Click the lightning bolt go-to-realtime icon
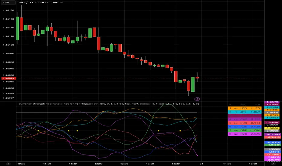Image resolution: width=282 pixels, height=166 pixels. pos(197,99)
